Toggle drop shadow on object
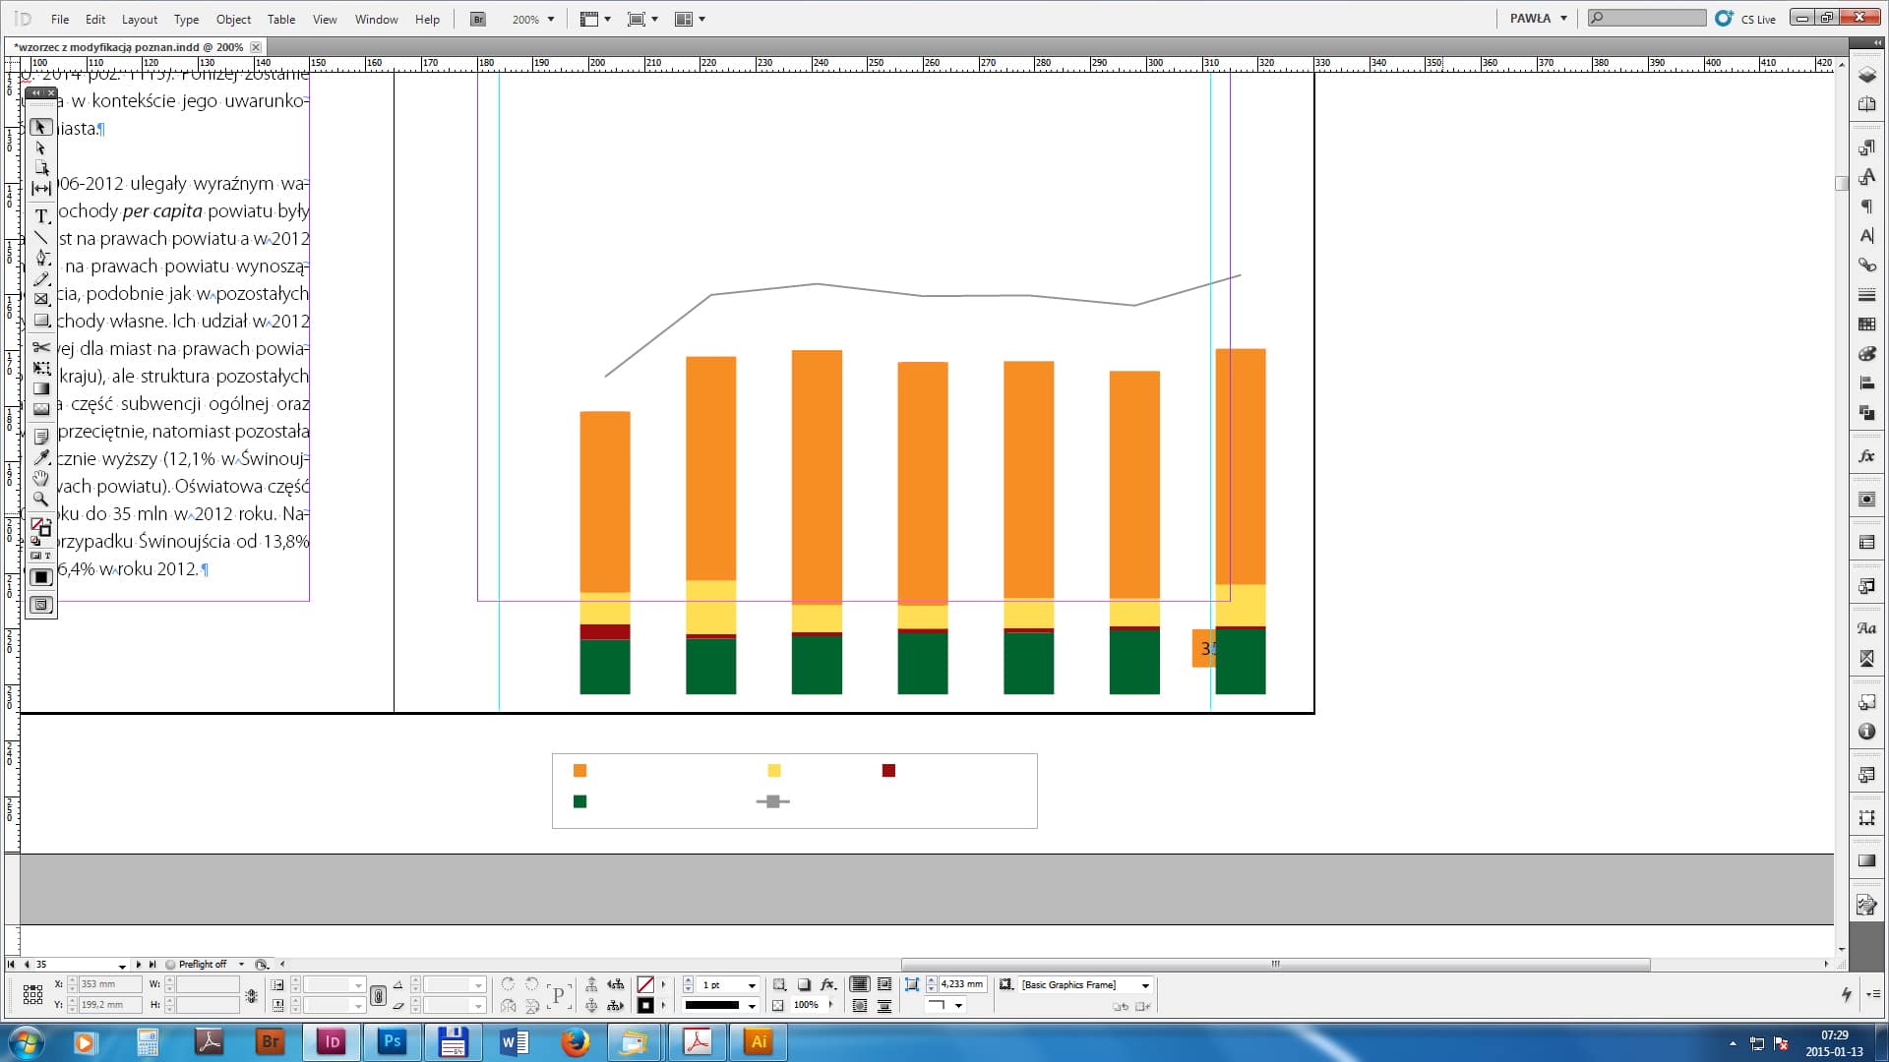1889x1062 pixels. (x=804, y=984)
